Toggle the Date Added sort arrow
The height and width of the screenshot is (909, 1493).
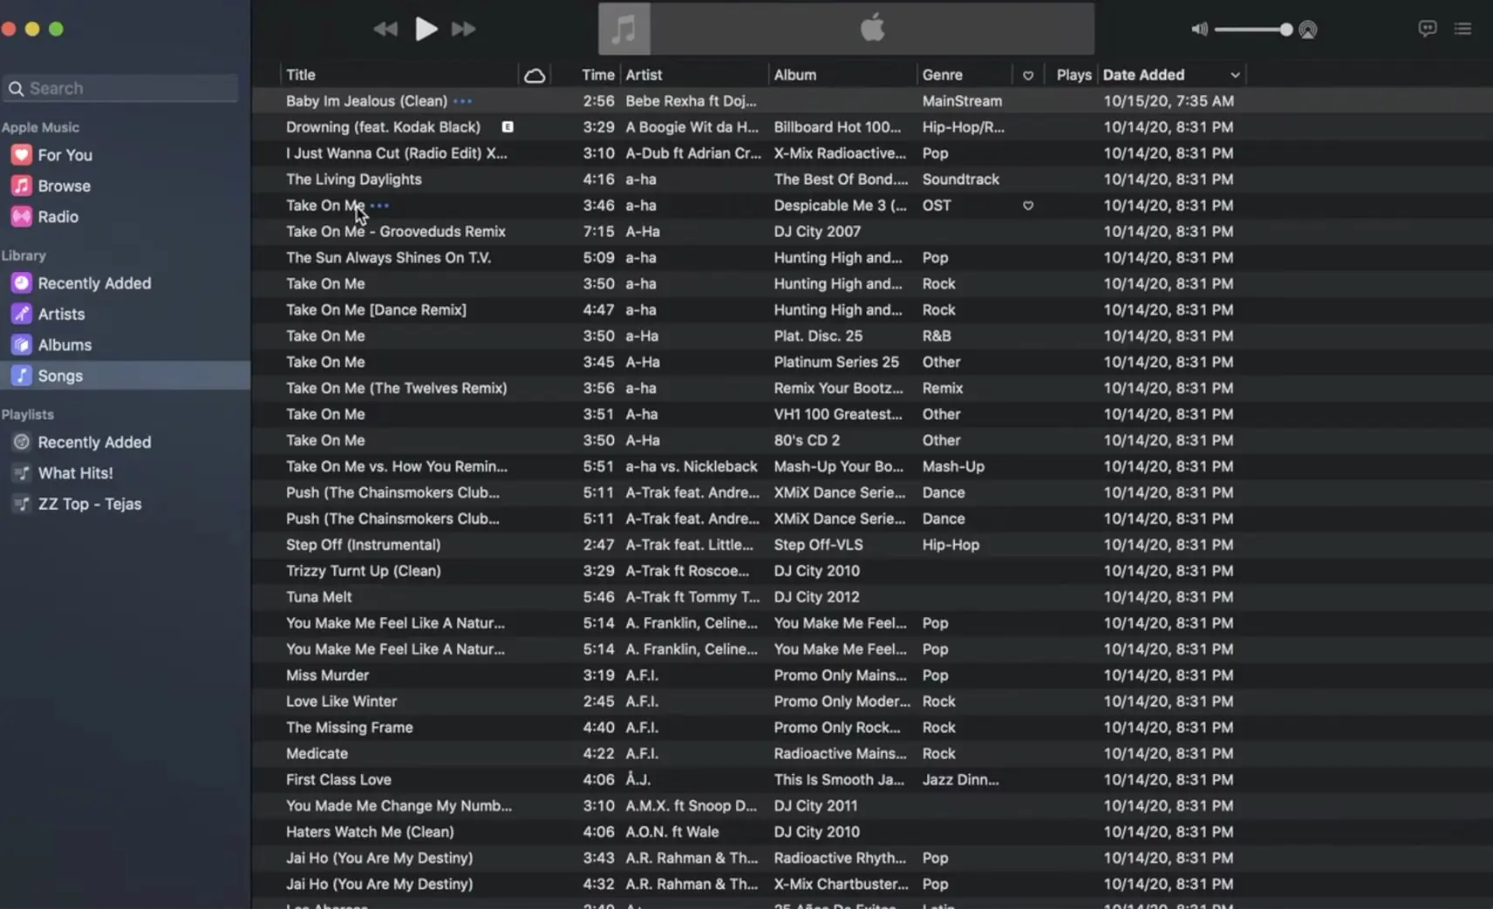[1235, 75]
